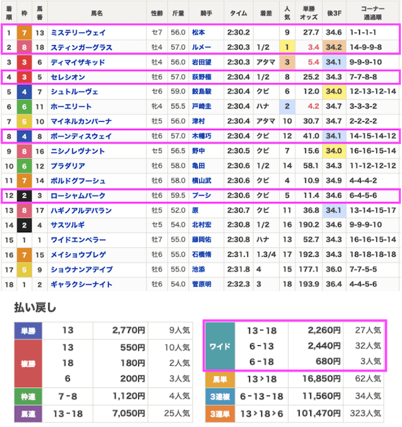Click the 払い戻し heading
Viewport: 402px width, 427px height.
point(35,308)
